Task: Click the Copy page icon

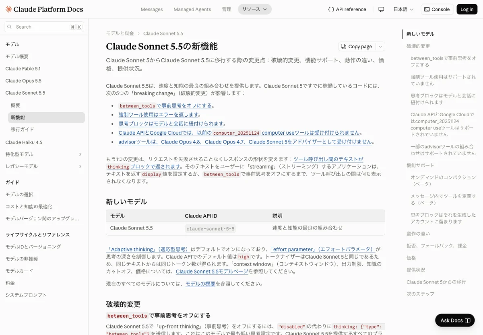Action: [x=343, y=47]
